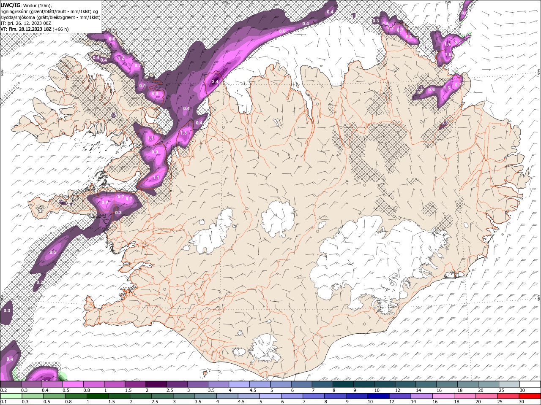The height and width of the screenshot is (405, 541).
Task: Click the '0.2' value in the upper legend scale
Action: [x=4, y=390]
